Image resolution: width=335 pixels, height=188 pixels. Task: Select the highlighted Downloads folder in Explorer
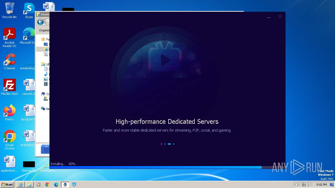[x=43, y=49]
